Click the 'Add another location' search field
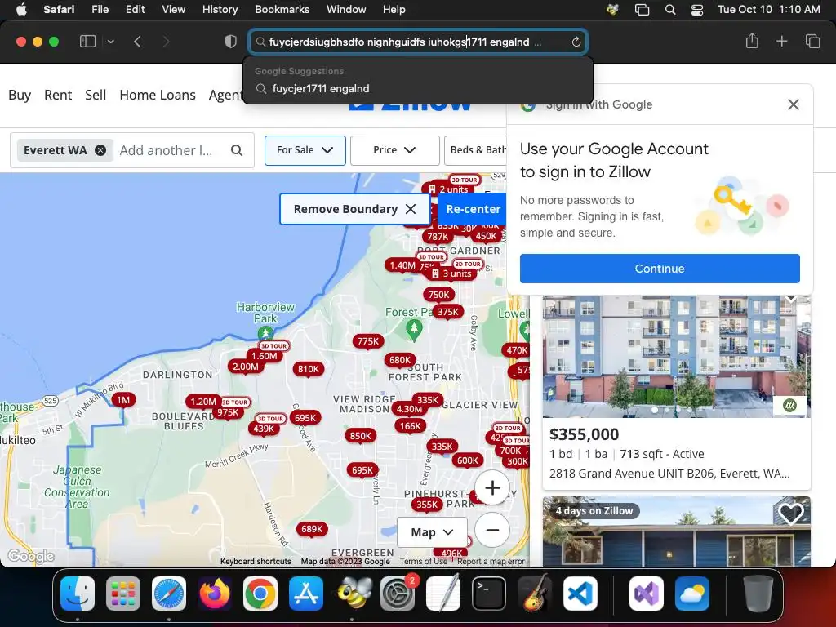Screen dimensions: 836x627 (168, 150)
